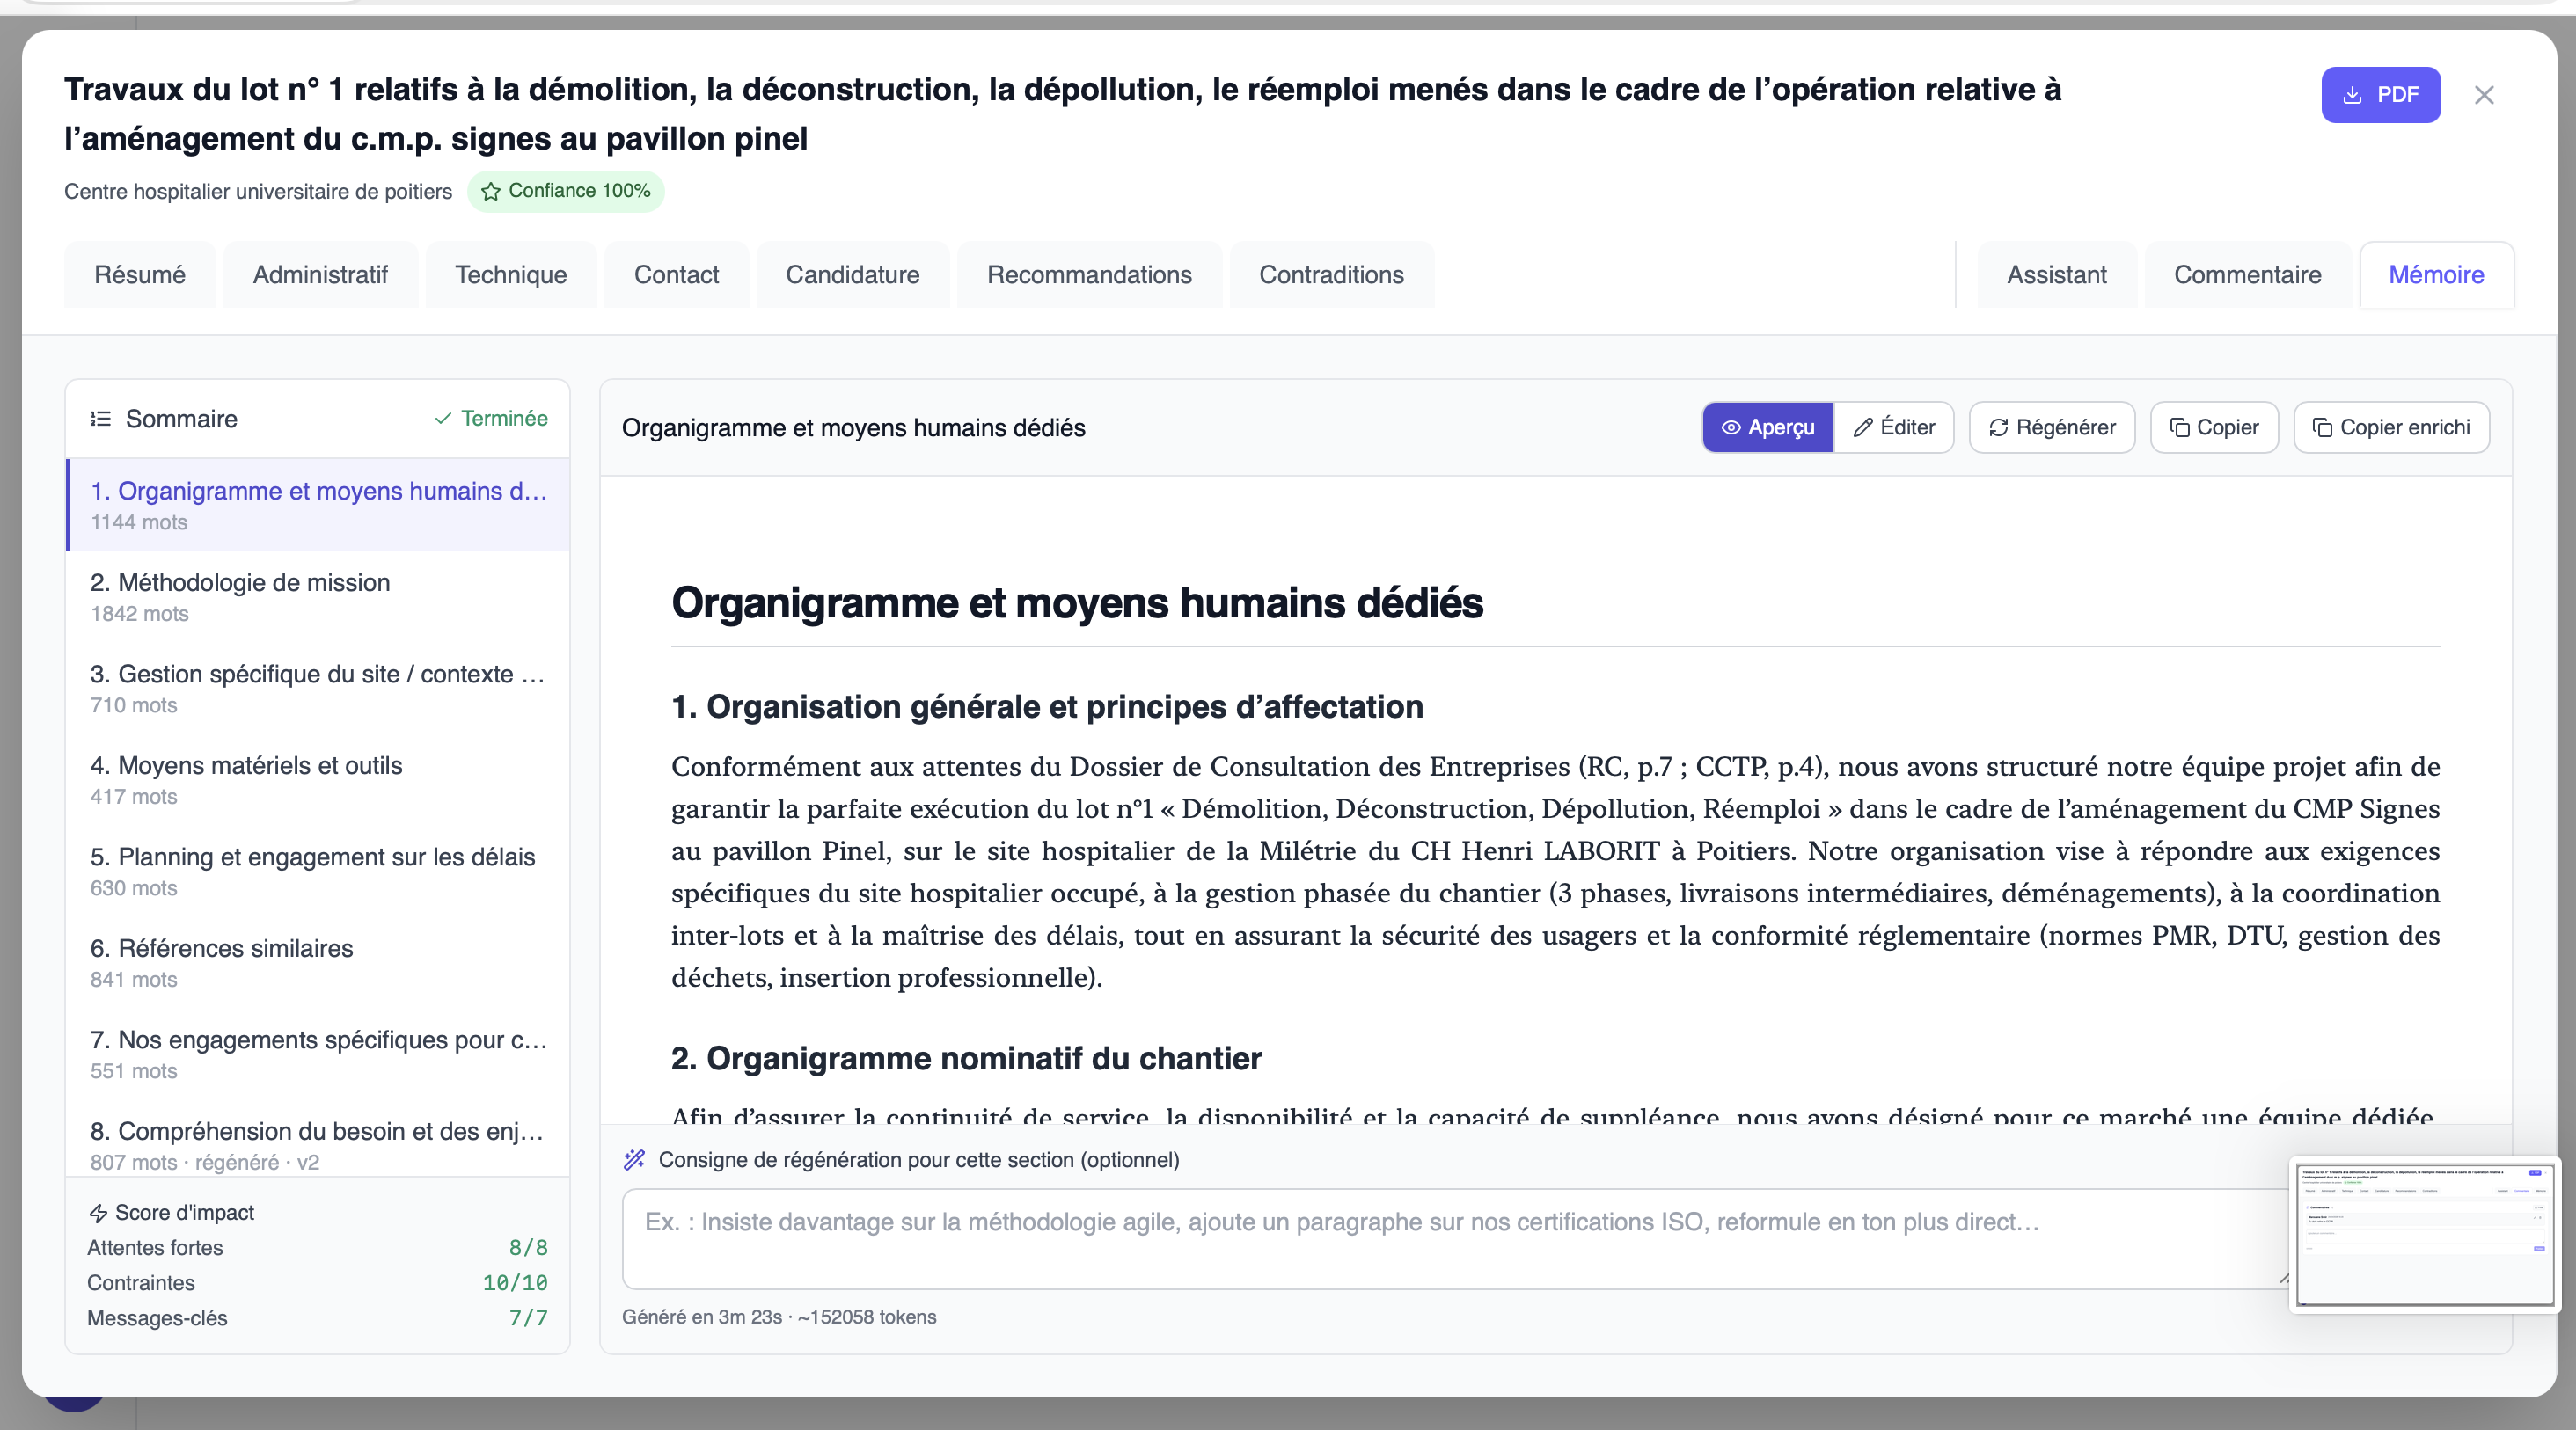Go to the Contact tab
Viewport: 2576px width, 1430px height.
pyautogui.click(x=676, y=274)
